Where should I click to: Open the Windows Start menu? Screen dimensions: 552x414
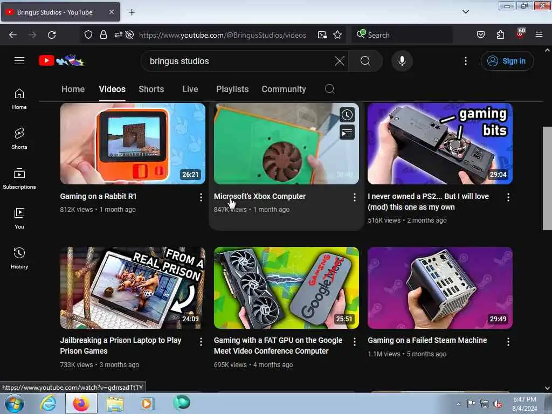click(15, 403)
